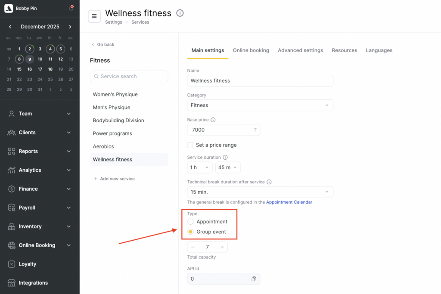
Task: Increase total capacity with plus button
Action: coord(222,247)
